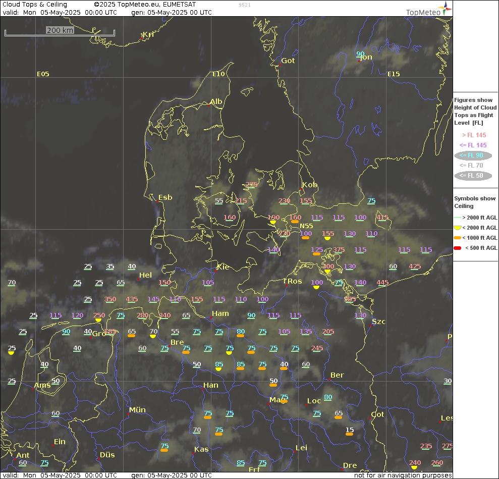The image size is (499, 479).
Task: Click the E15 longitude label
Action: tap(394, 74)
